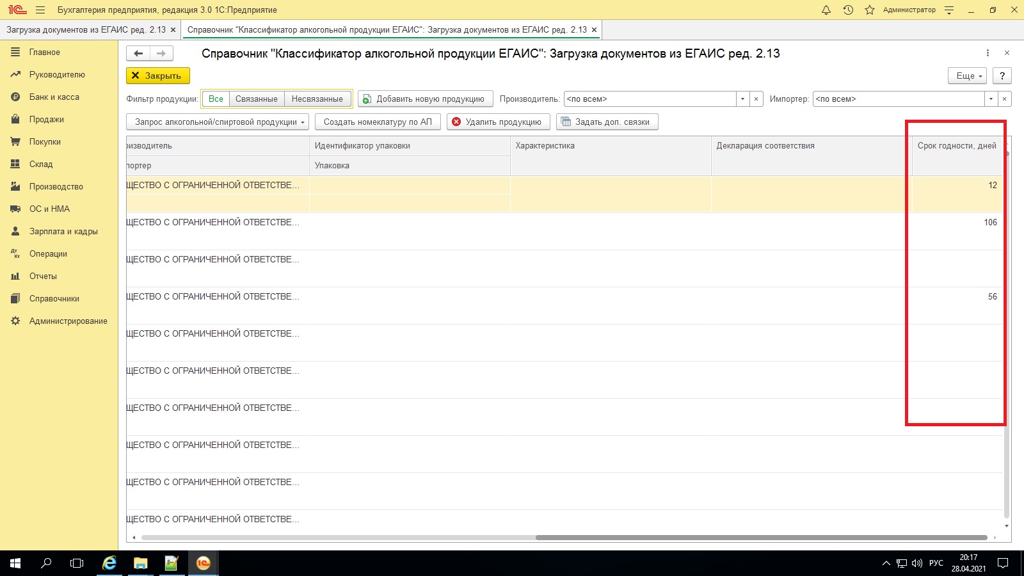
Task: Go forward with the right arrow button
Action: coord(161,54)
